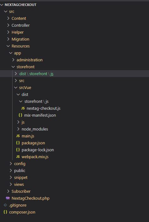Collapse the srcVue folder chevron
Image resolution: width=149 pixels, height=222 pixels.
click(16, 88)
